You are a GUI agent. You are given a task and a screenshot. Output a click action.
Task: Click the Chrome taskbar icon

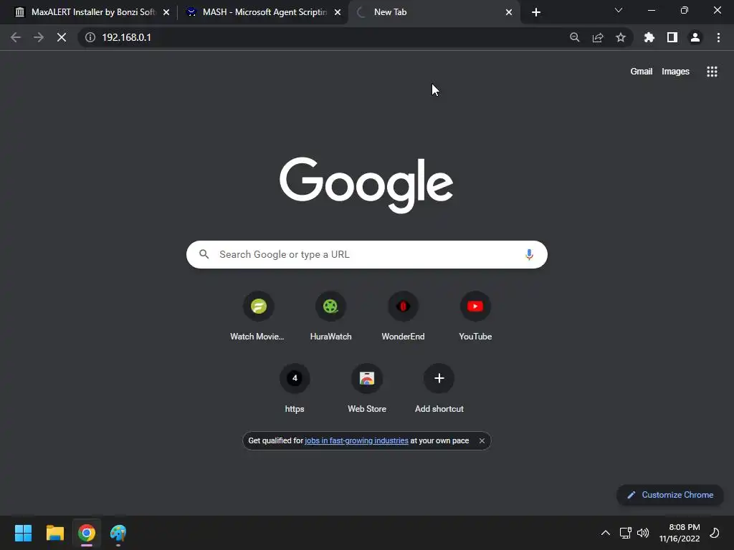pos(87,533)
